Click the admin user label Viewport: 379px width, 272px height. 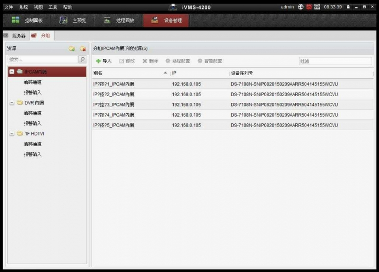click(287, 7)
